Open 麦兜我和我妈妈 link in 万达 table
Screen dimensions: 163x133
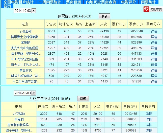pos(19,125)
